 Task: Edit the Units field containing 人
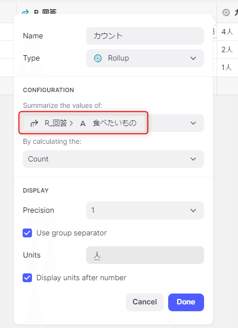pos(145,255)
